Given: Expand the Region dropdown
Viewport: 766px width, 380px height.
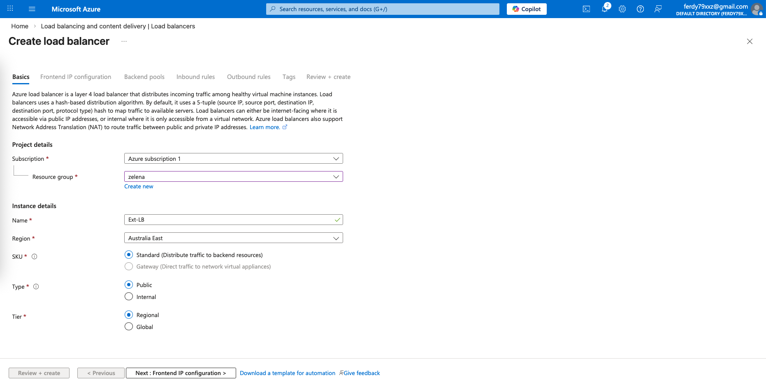Looking at the screenshot, I should point(233,238).
